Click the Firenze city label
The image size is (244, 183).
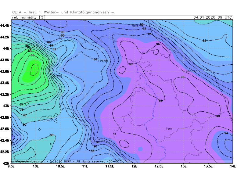[x=103, y=61]
